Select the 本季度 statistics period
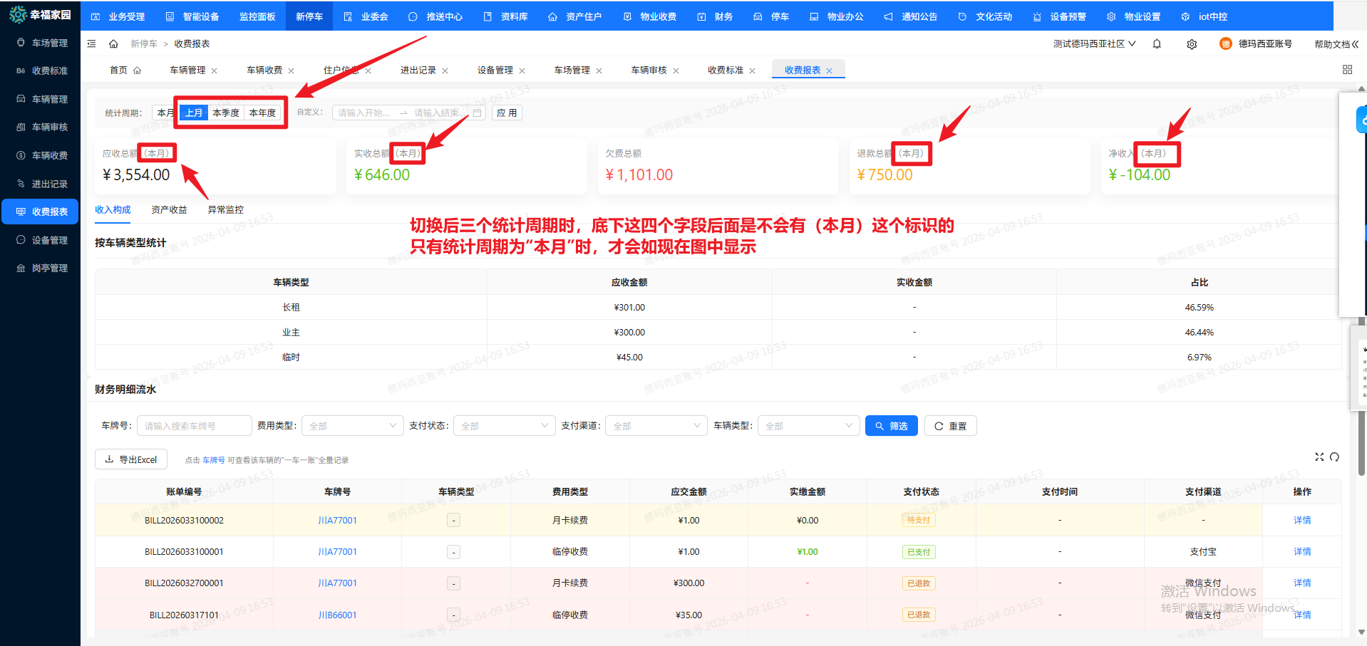The width and height of the screenshot is (1367, 646). click(x=226, y=113)
